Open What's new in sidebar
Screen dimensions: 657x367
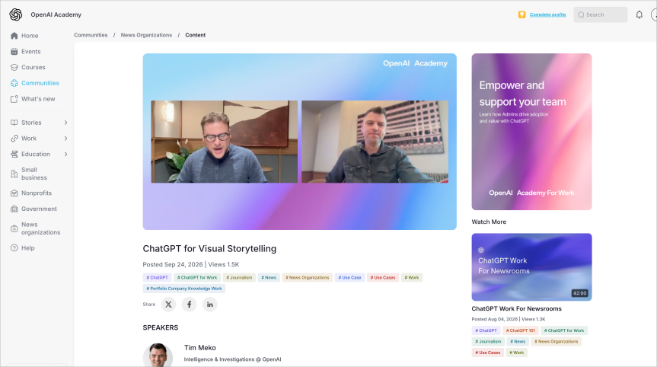38,99
